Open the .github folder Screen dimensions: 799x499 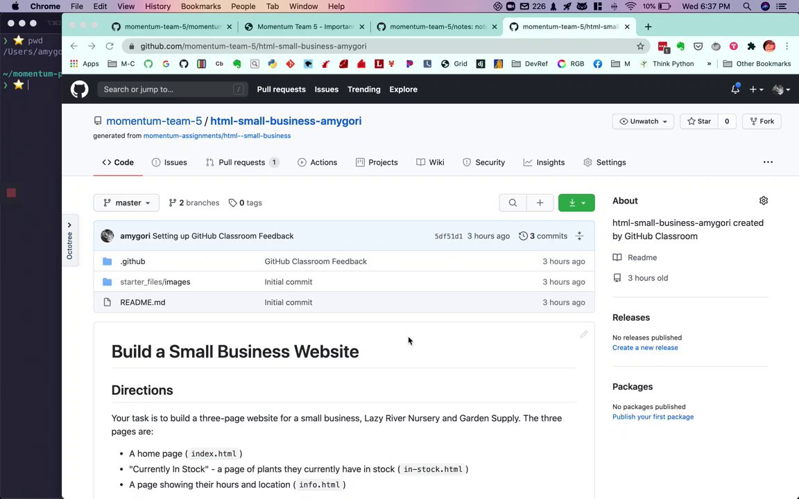tap(132, 261)
